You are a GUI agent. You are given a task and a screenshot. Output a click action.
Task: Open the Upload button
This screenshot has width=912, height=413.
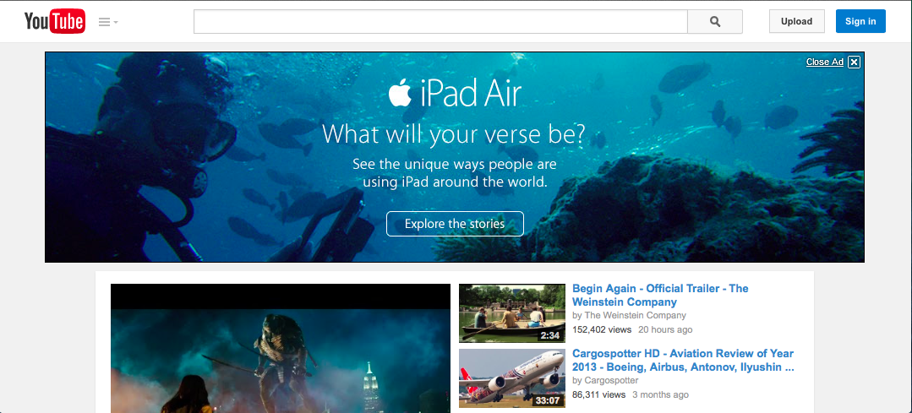pyautogui.click(x=796, y=21)
